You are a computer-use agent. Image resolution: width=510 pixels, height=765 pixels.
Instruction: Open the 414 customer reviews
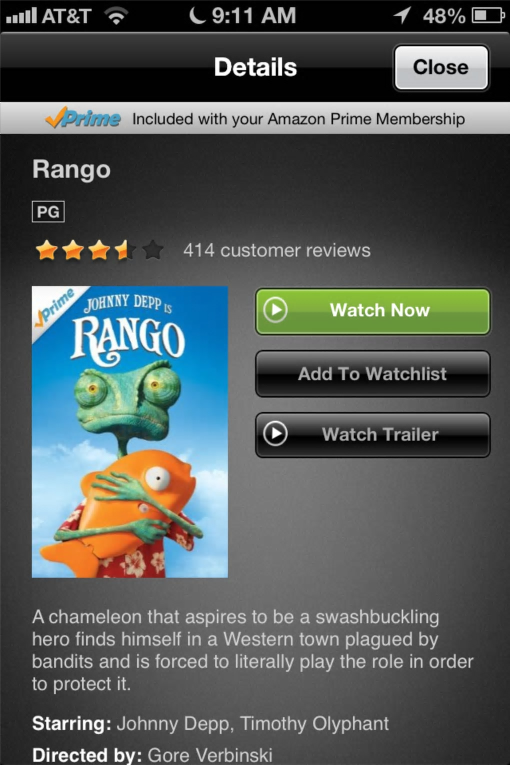point(276,250)
